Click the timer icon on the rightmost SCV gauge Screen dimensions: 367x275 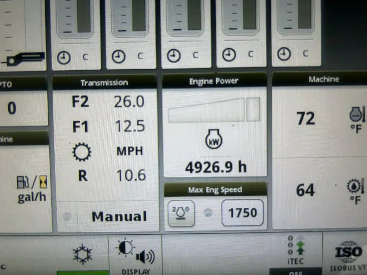tap(284, 54)
